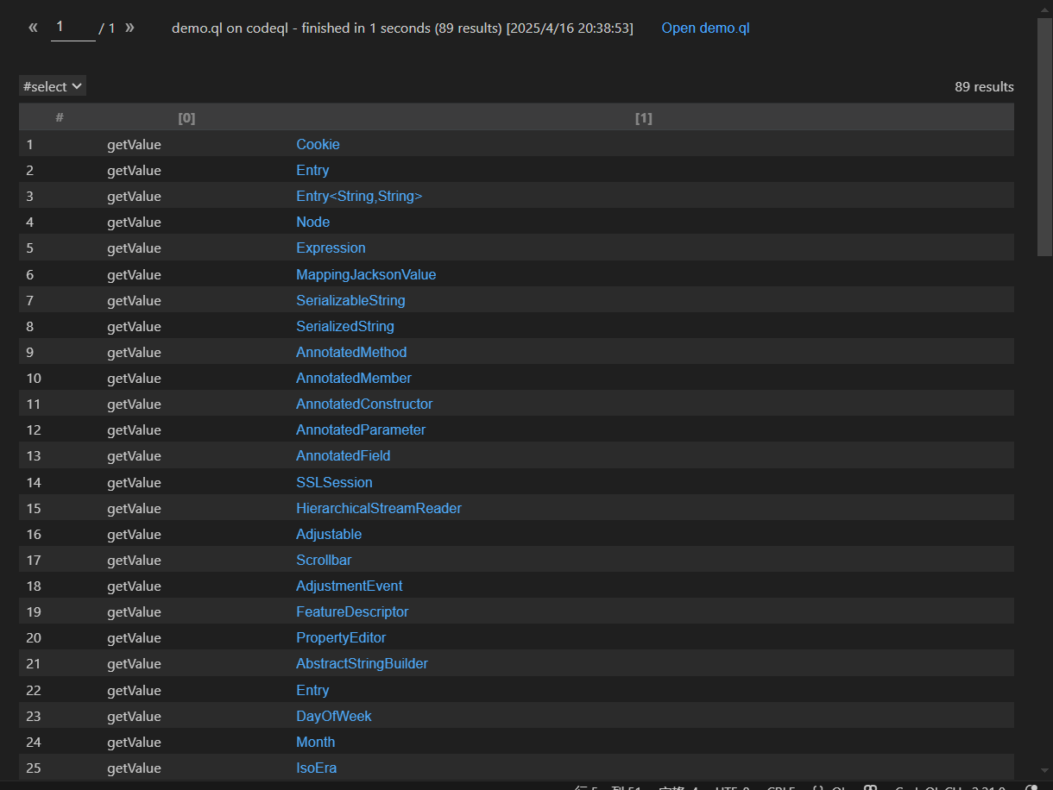This screenshot has height=790, width=1053.
Task: Open demo.ql link
Action: [x=705, y=28]
